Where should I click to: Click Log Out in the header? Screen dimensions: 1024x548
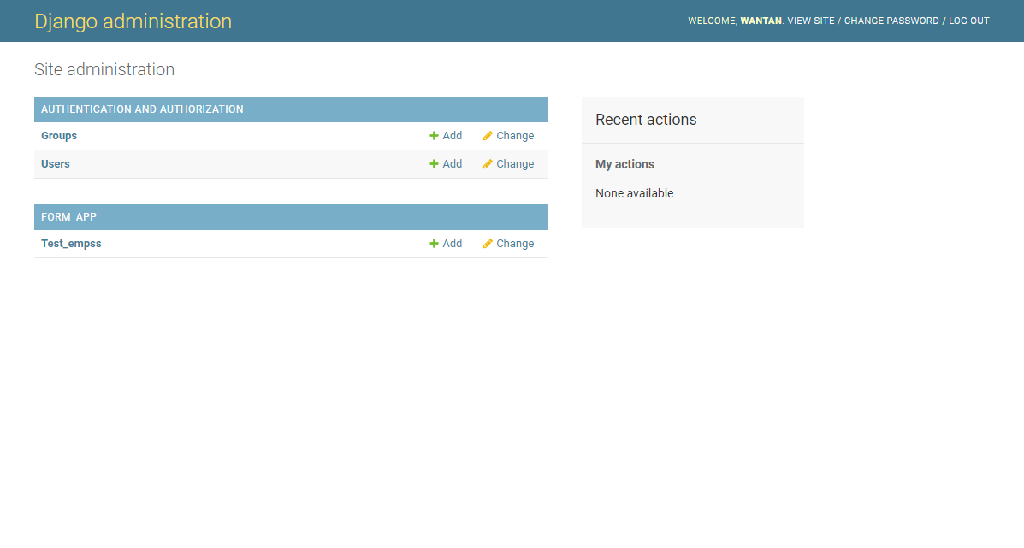(x=969, y=21)
